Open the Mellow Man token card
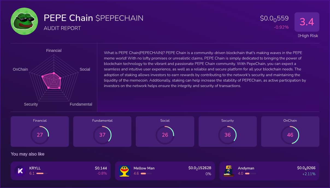The height and width of the screenshot is (188, 330). coord(165,171)
